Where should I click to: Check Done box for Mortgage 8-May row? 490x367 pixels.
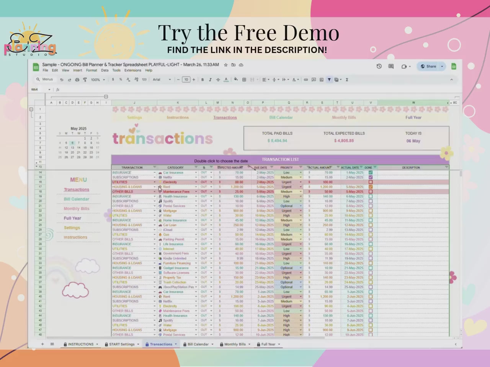[371, 211]
